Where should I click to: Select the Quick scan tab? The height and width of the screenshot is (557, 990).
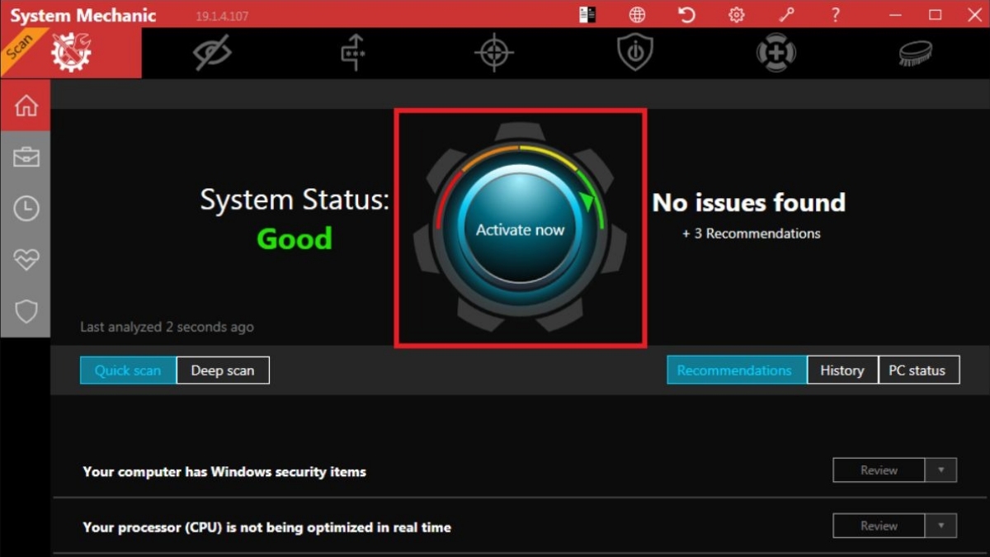coord(128,371)
